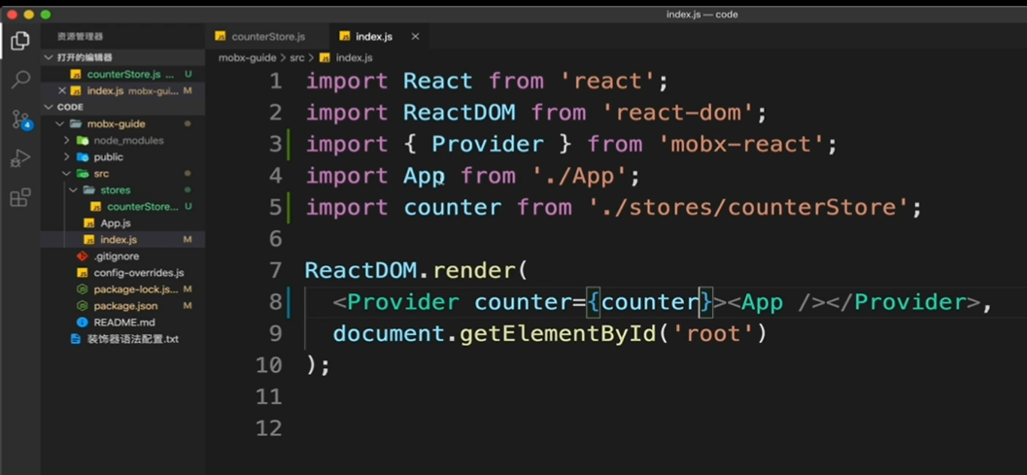The height and width of the screenshot is (475, 1027).
Task: Open Source Control with 4 changes badge
Action: coord(21,119)
